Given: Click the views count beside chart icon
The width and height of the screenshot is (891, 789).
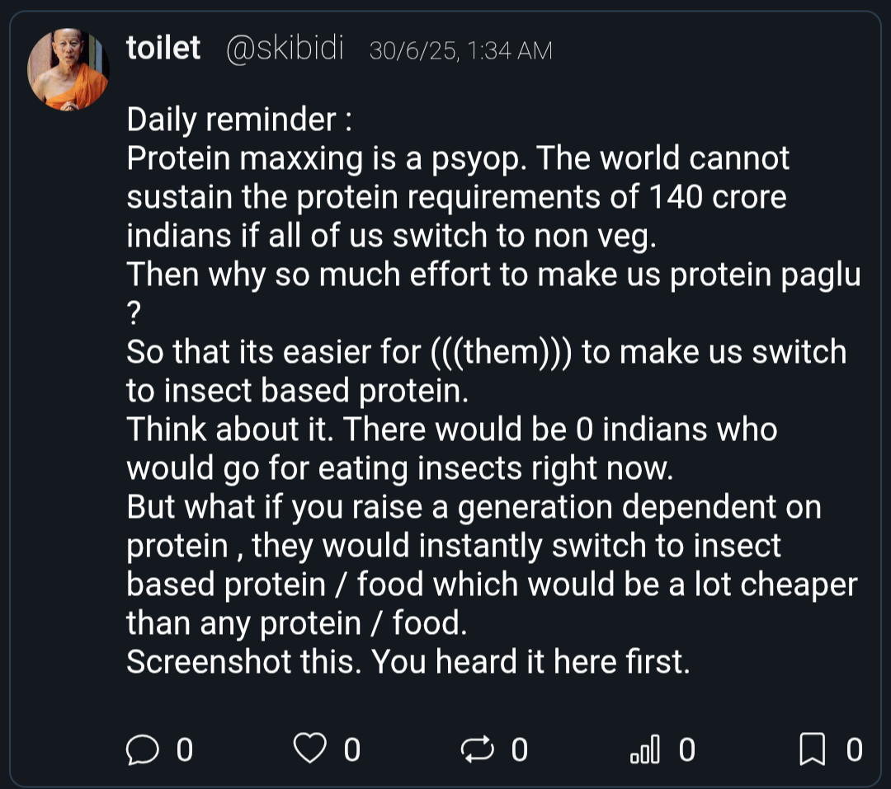Looking at the screenshot, I should [687, 749].
